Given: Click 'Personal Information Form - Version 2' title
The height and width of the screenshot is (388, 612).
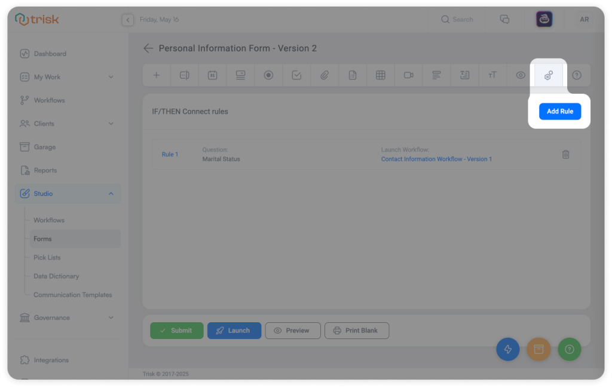Looking at the screenshot, I should (x=238, y=48).
